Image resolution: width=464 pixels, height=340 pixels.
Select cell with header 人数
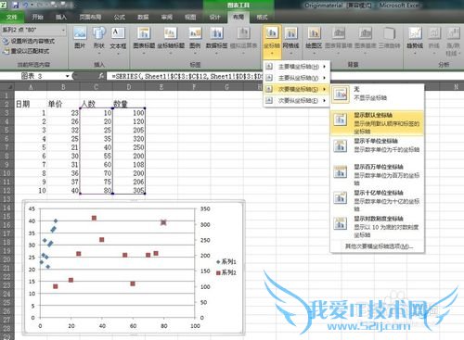[x=97, y=104]
